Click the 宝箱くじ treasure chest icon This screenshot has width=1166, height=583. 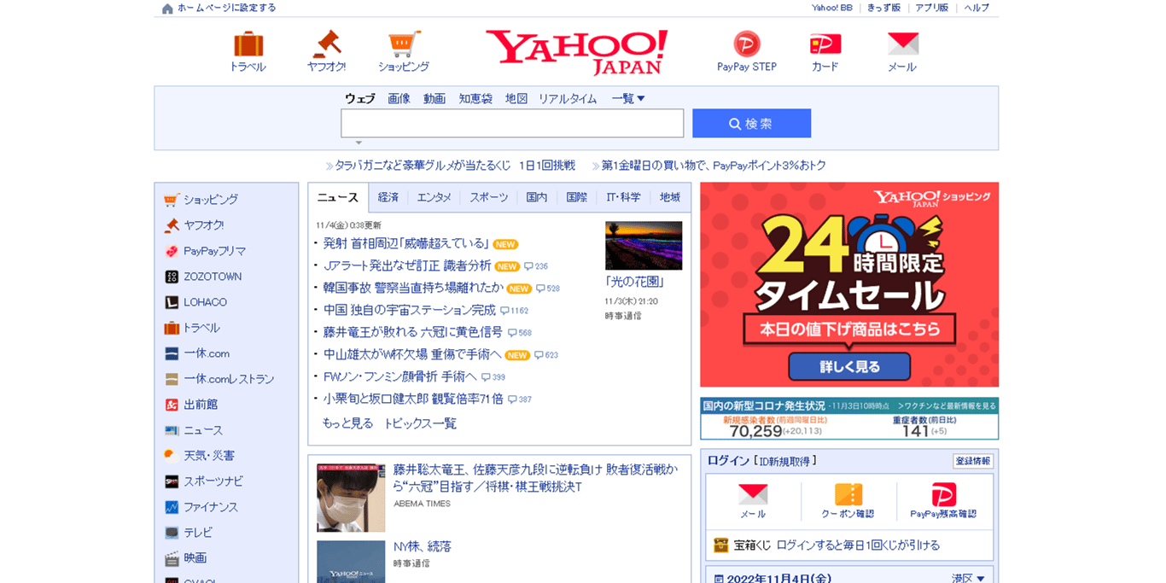(721, 545)
